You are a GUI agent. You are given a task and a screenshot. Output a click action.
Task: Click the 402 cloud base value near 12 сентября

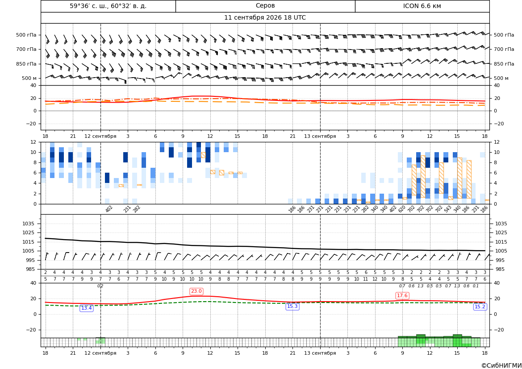coord(109,209)
